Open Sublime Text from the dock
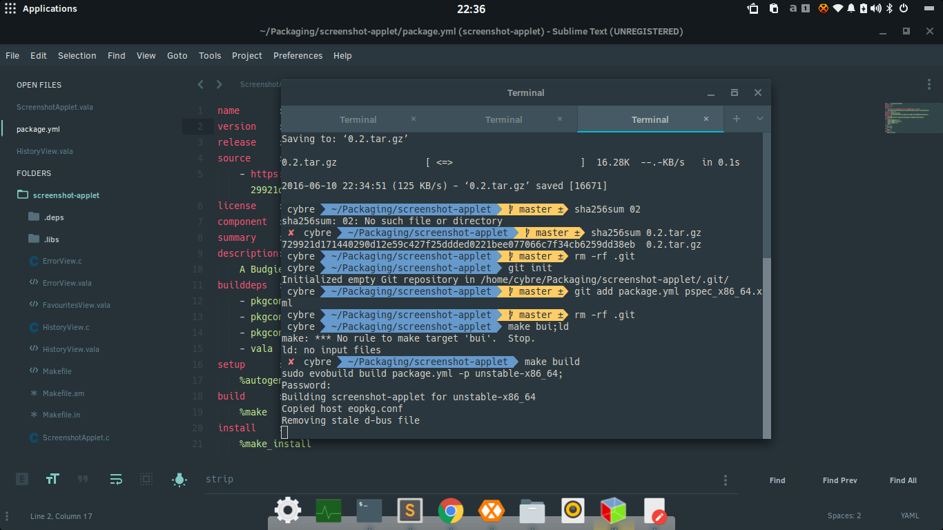 pos(410,511)
